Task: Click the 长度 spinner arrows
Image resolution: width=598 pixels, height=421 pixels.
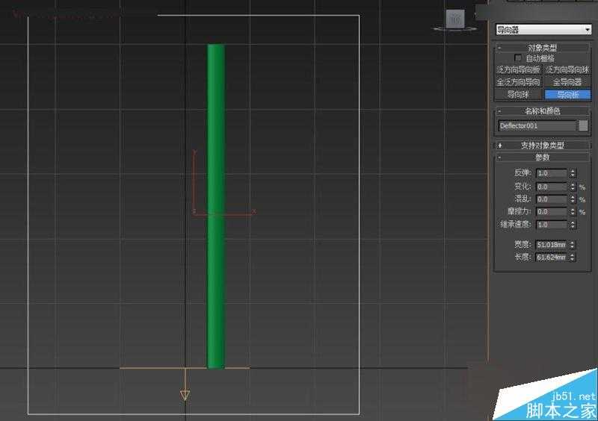Action: (573, 258)
